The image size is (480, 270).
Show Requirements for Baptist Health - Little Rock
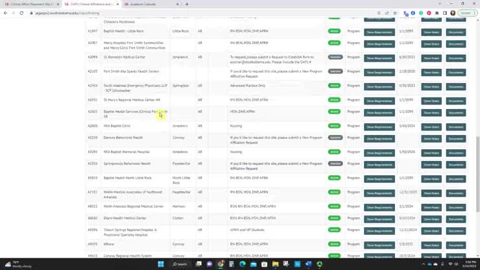coord(379,32)
